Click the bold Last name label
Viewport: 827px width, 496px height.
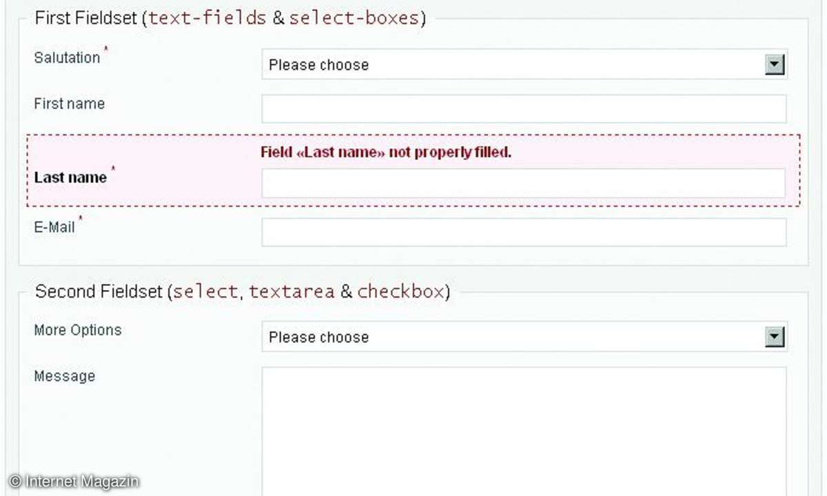click(x=70, y=178)
